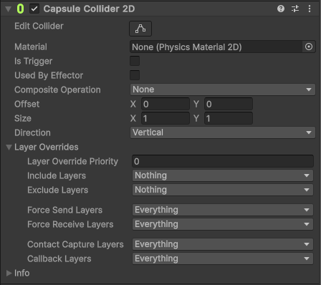
Task: Open the Force Receive Layers dropdown
Action: (223, 224)
